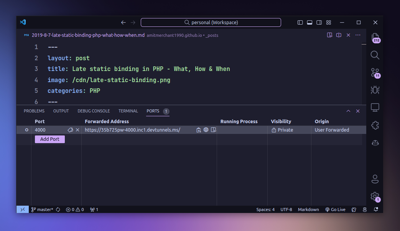
Task: Click the "image: /cdn/late-static-binding.png" line
Action: coord(109,80)
